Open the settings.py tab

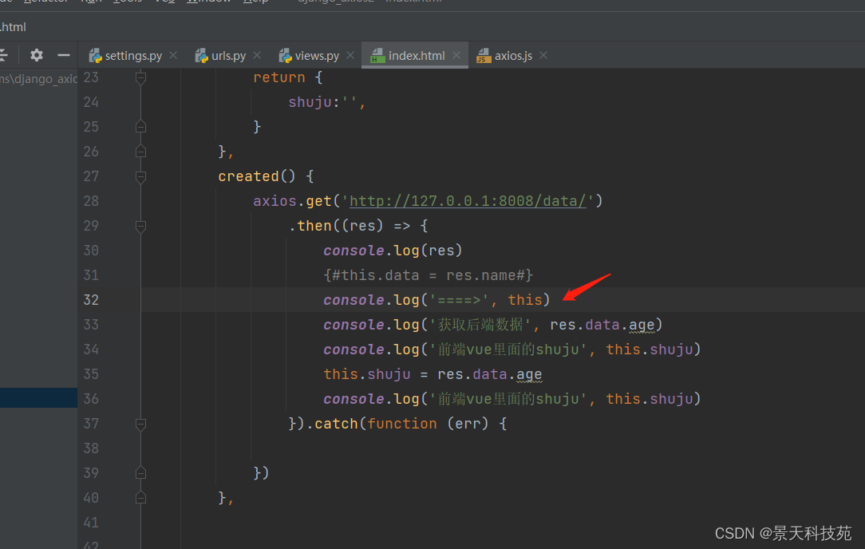[133, 56]
